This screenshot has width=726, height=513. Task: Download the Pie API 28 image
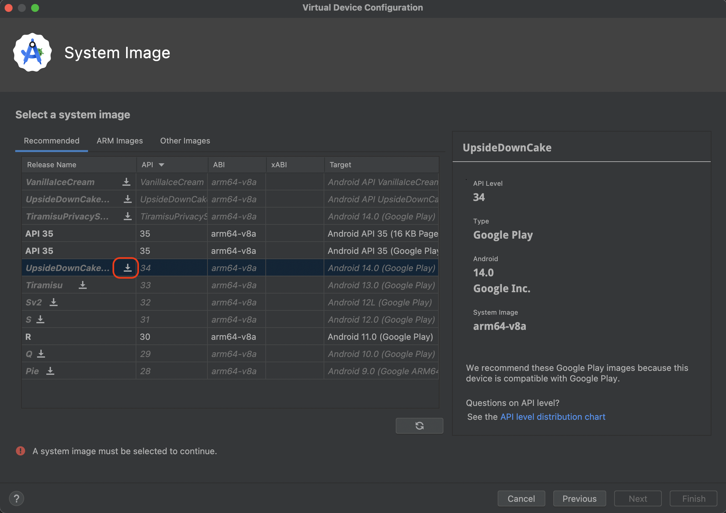click(x=50, y=371)
